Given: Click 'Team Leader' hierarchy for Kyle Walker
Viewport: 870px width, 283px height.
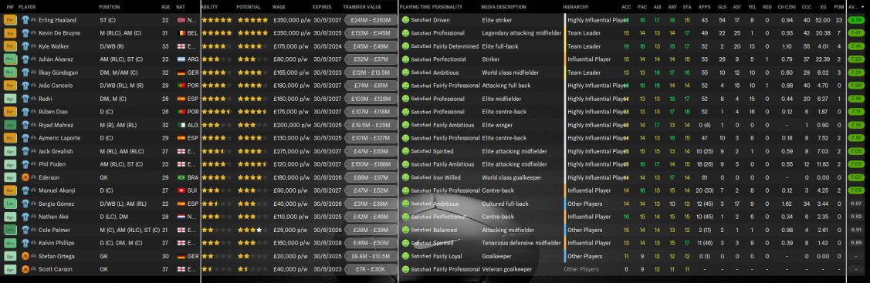Looking at the screenshot, I should coord(584,46).
